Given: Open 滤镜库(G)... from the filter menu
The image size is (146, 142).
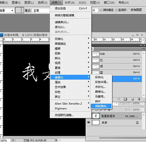Looking at the screenshot, I should (x=70, y=22).
